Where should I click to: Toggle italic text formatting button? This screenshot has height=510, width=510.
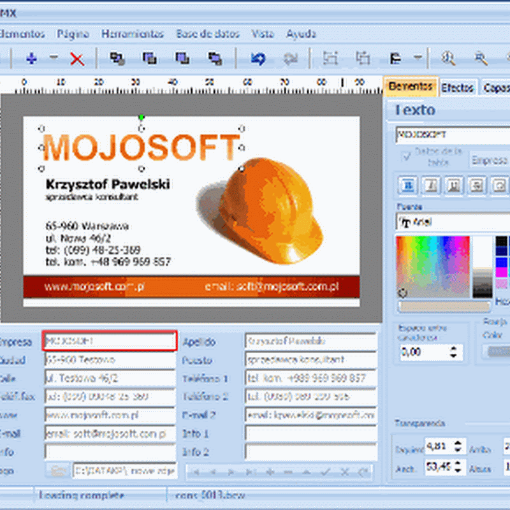click(x=432, y=185)
